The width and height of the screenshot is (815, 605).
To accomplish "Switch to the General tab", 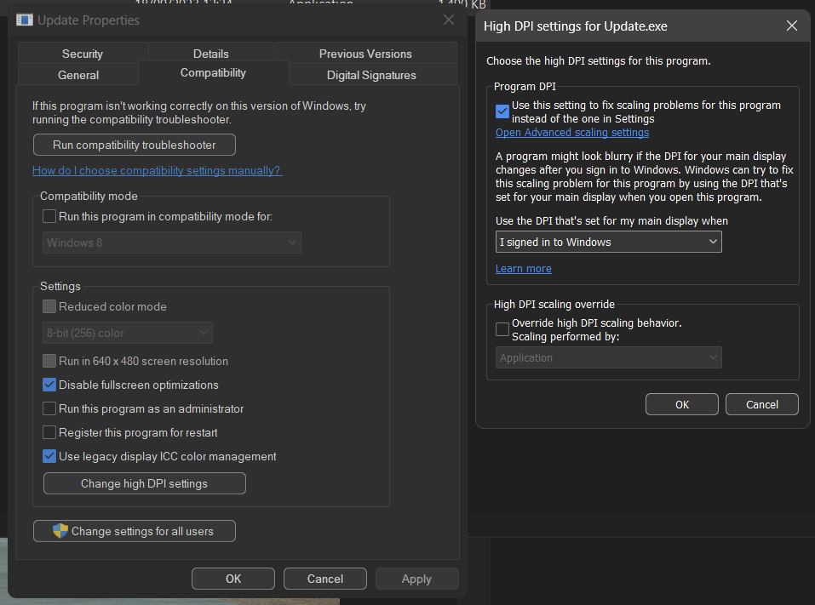I will coord(78,75).
